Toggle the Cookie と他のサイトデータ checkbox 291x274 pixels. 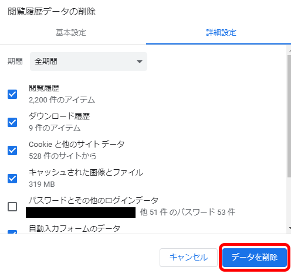[12, 150]
